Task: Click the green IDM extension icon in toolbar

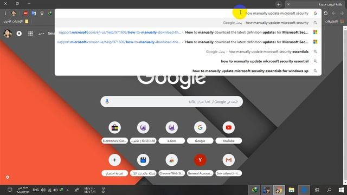Action: pos(50,13)
